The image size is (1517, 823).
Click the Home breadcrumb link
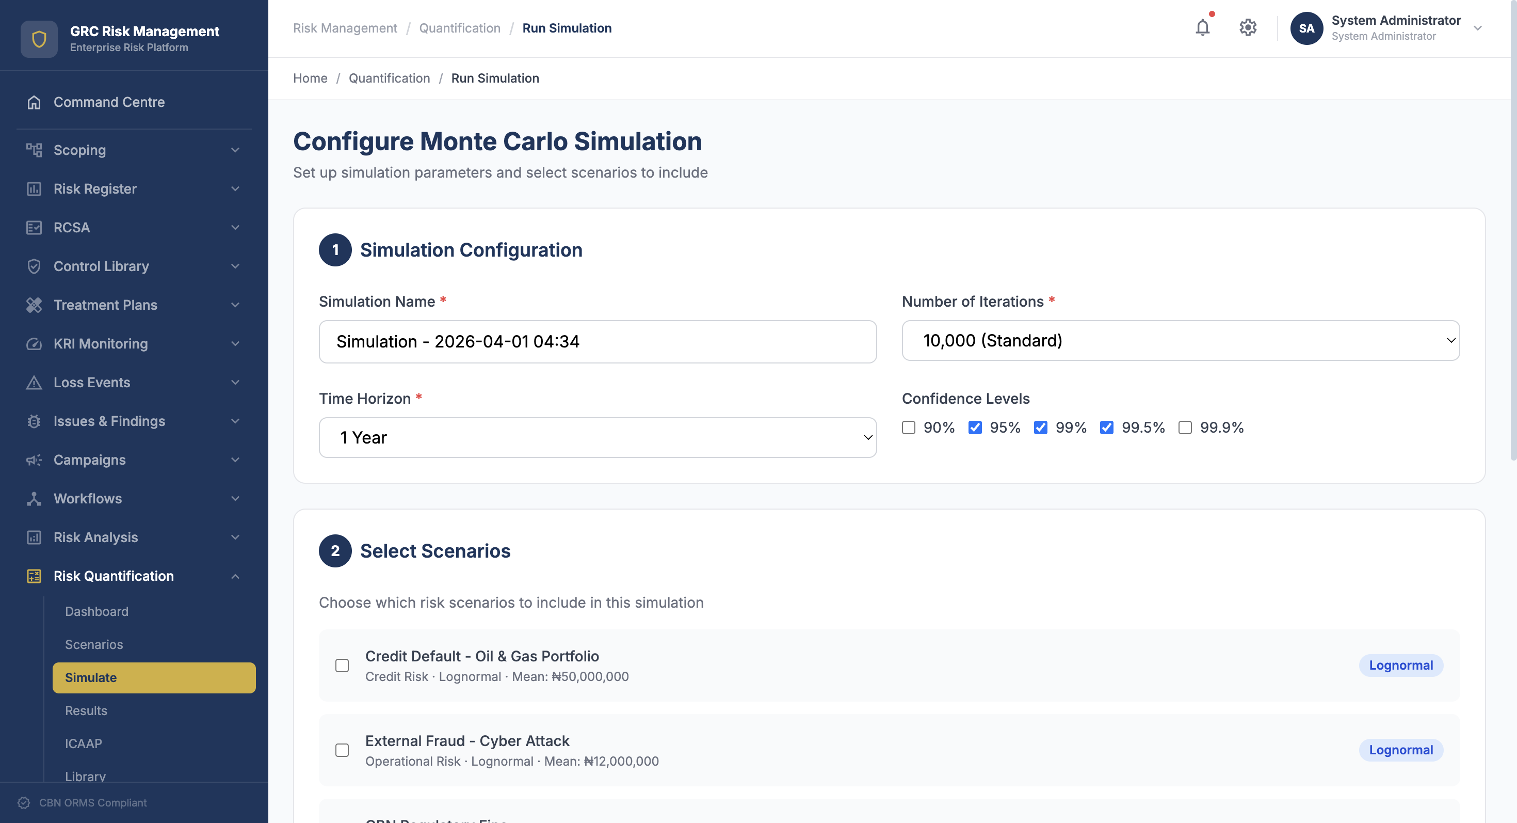(310, 78)
